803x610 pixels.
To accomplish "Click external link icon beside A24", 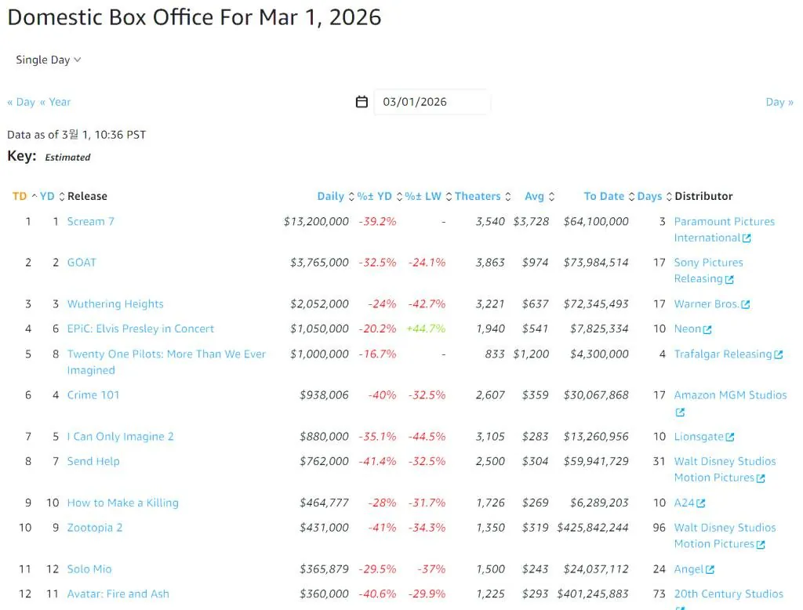I will click(701, 503).
